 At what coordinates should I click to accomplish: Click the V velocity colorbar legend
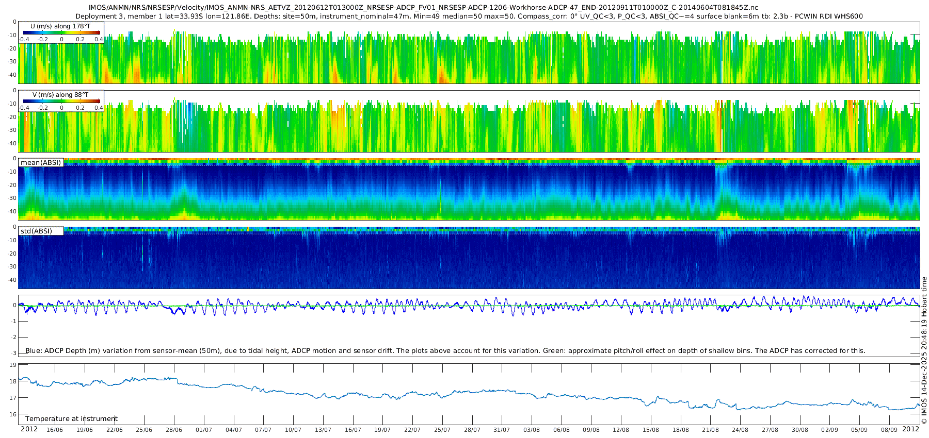pos(61,102)
